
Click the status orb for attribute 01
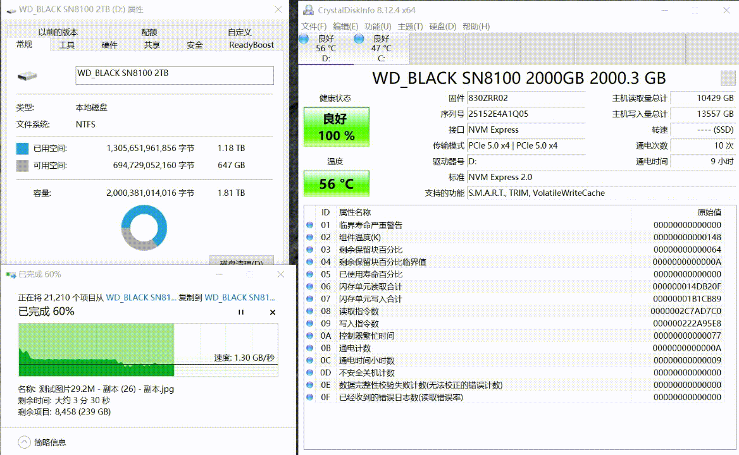tap(309, 225)
